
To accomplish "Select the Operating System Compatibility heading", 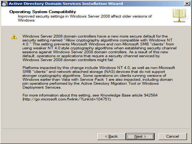I will (x=43, y=12).
